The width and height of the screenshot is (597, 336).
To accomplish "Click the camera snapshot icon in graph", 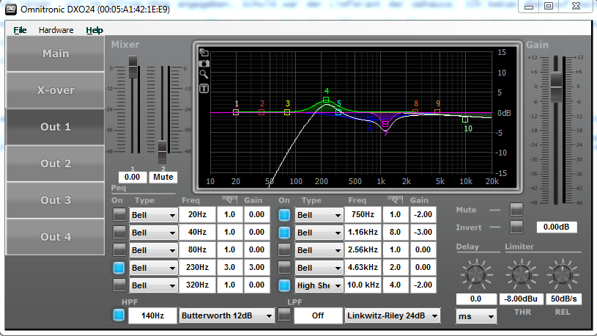I will [204, 64].
